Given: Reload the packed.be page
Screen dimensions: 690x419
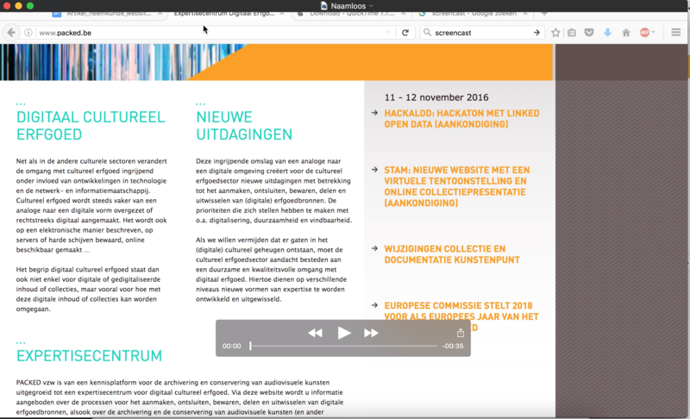Looking at the screenshot, I should [405, 33].
